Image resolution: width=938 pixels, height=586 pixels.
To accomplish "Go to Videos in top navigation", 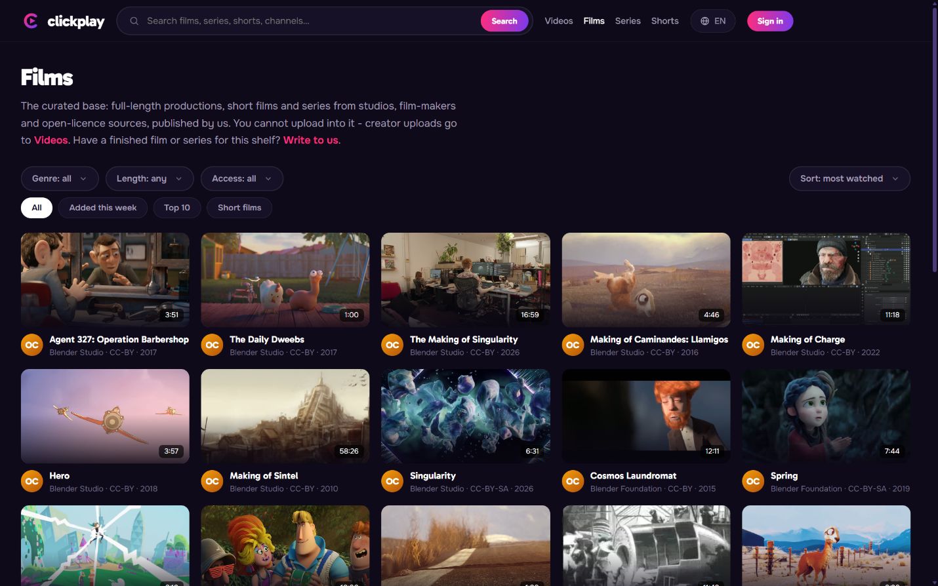I will coord(559,21).
